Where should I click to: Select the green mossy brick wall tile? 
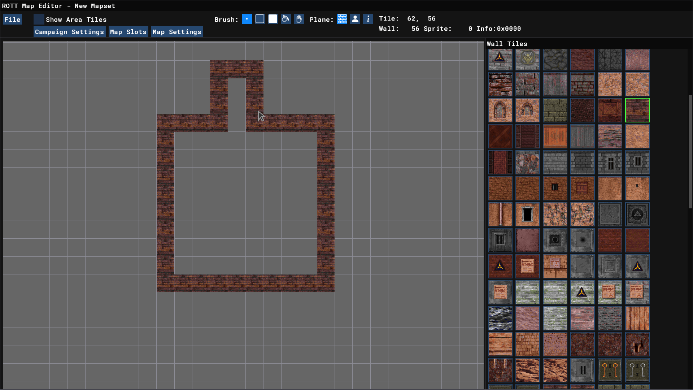coord(555,110)
